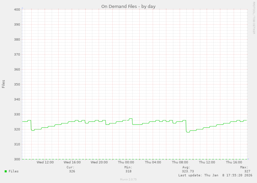Image resolution: width=257 pixels, height=183 pixels.
Task: Click the 'Thu 12:00' x-axis label
Action: pos(207,162)
